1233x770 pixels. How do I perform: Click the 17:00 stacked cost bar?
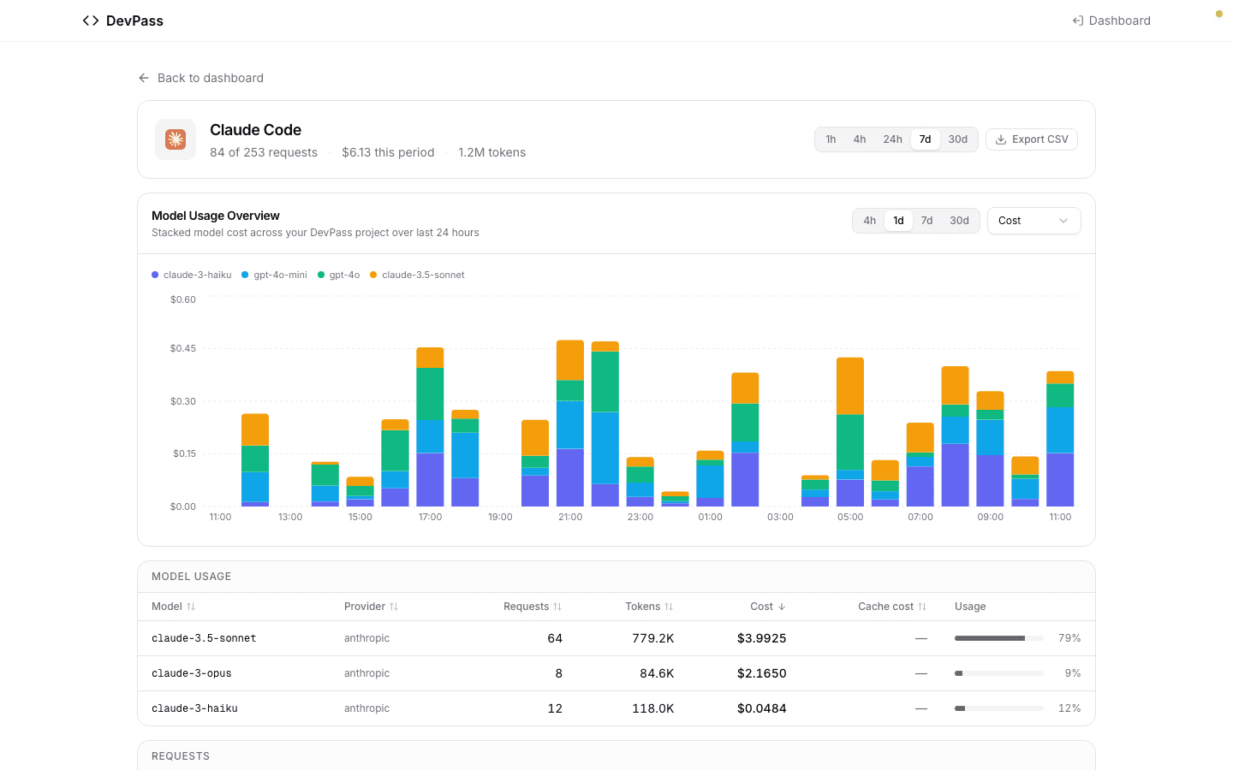click(x=430, y=427)
